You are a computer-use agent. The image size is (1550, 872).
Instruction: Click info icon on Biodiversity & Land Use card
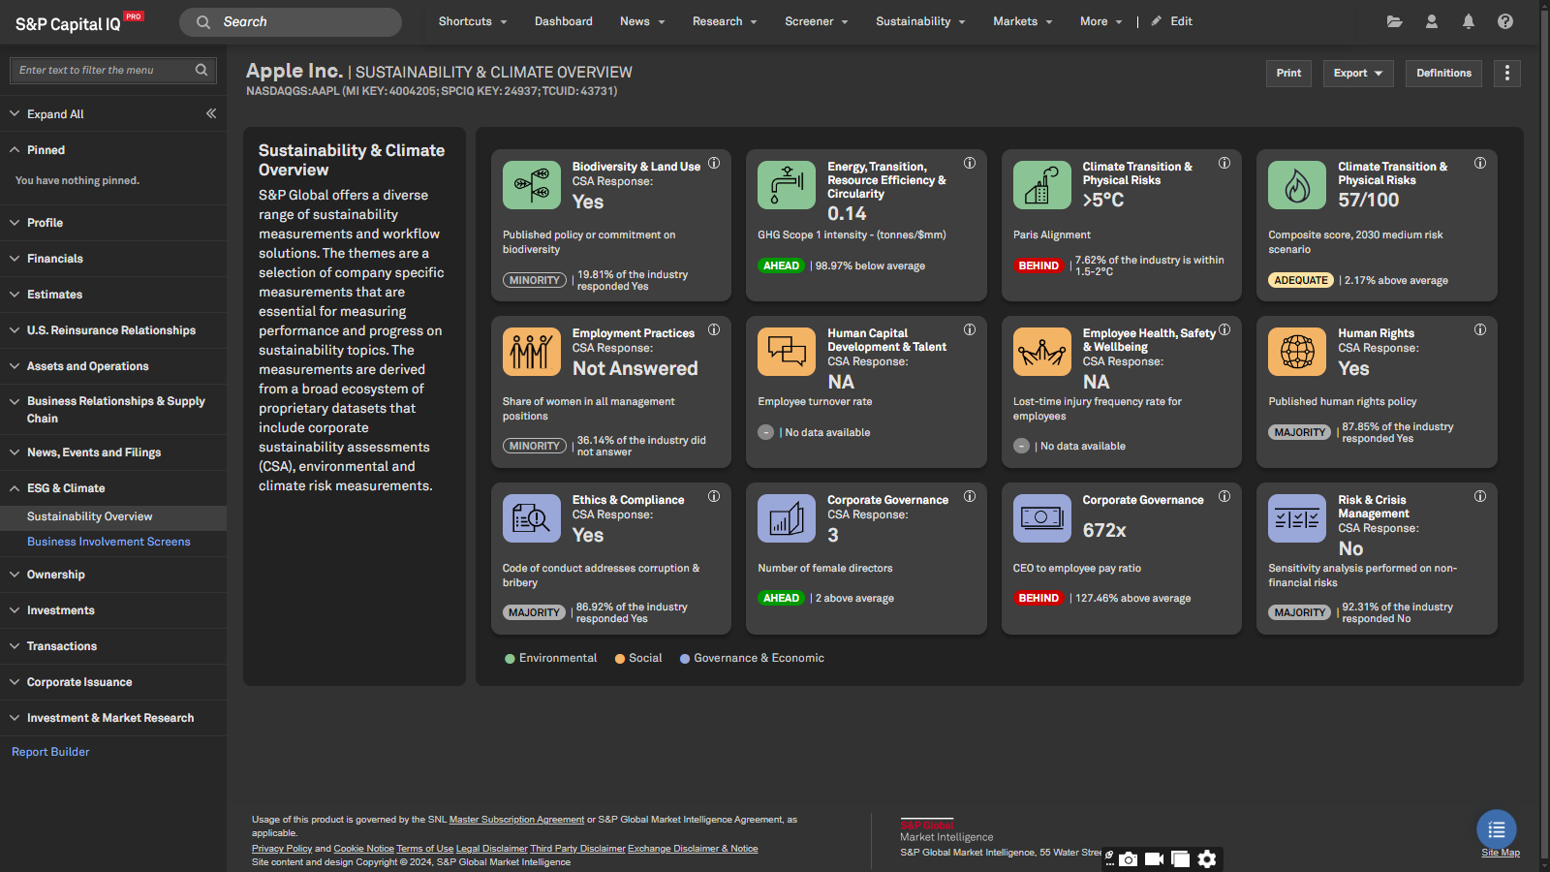point(714,164)
